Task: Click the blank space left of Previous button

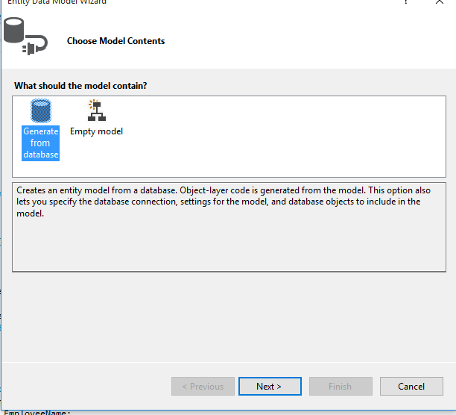Action: (89, 387)
